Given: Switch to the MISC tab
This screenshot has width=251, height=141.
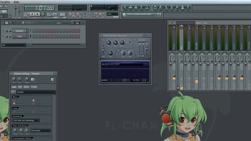Looking at the screenshot, I should (26, 87).
